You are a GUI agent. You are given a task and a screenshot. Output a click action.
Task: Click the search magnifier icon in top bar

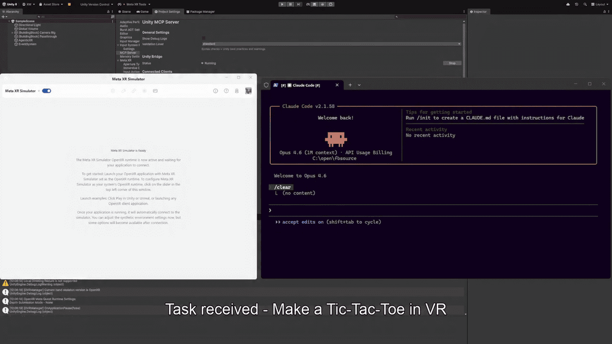[585, 4]
